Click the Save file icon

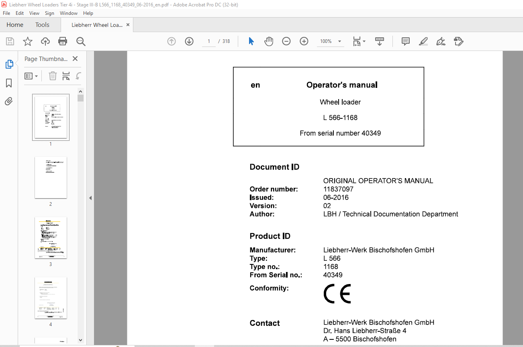10,41
